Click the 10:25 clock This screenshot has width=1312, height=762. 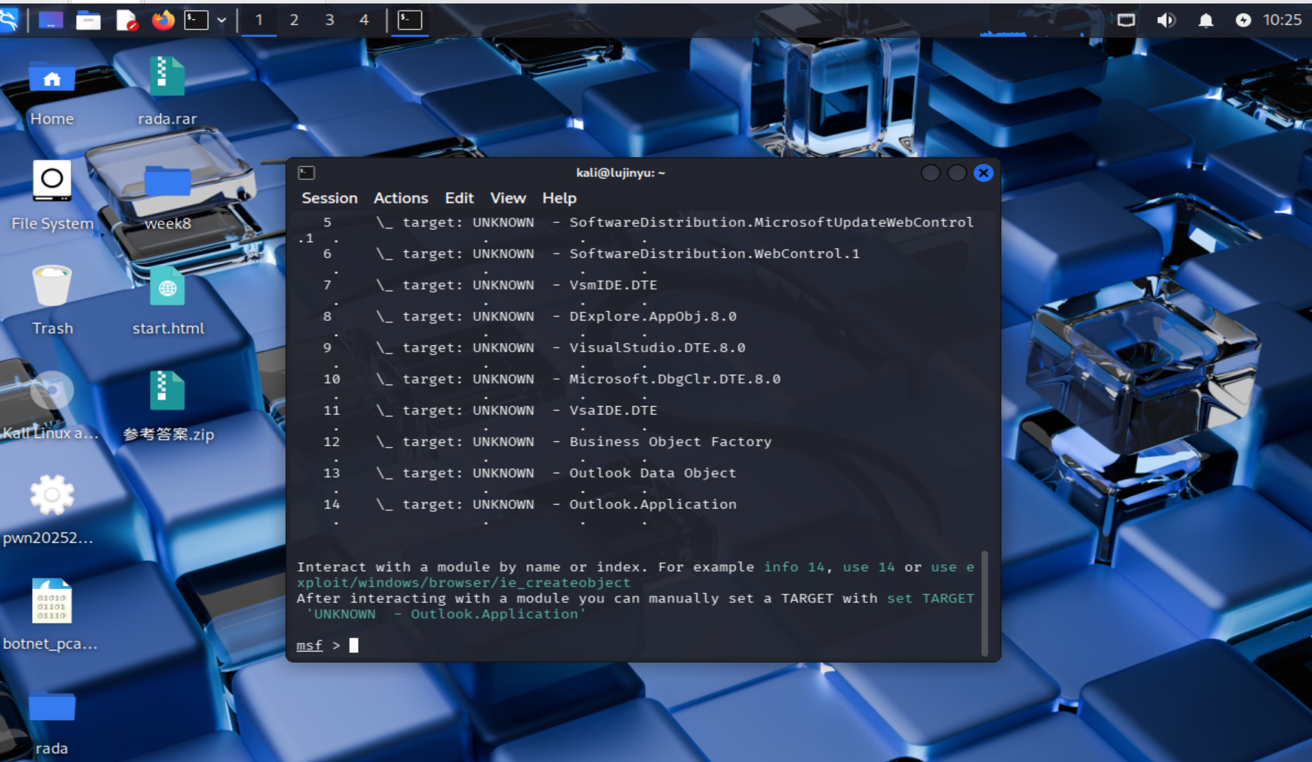pyautogui.click(x=1282, y=20)
